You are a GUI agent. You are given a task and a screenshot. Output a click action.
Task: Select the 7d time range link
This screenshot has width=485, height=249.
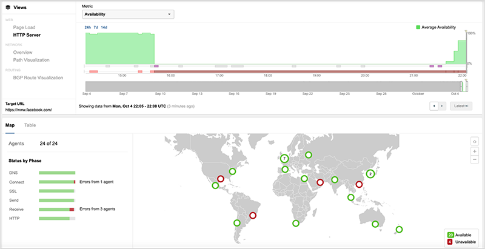pyautogui.click(x=96, y=27)
